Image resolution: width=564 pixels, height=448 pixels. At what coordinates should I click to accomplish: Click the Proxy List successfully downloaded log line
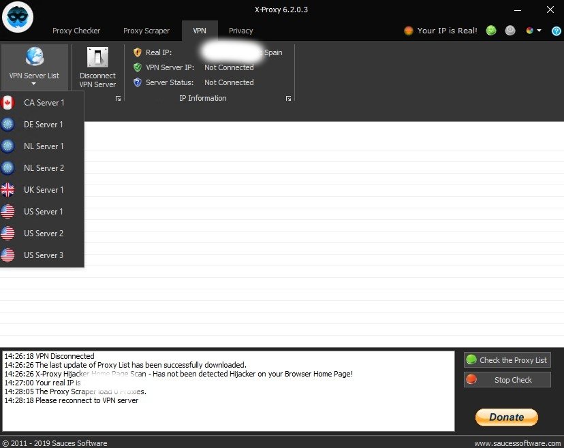tap(125, 365)
